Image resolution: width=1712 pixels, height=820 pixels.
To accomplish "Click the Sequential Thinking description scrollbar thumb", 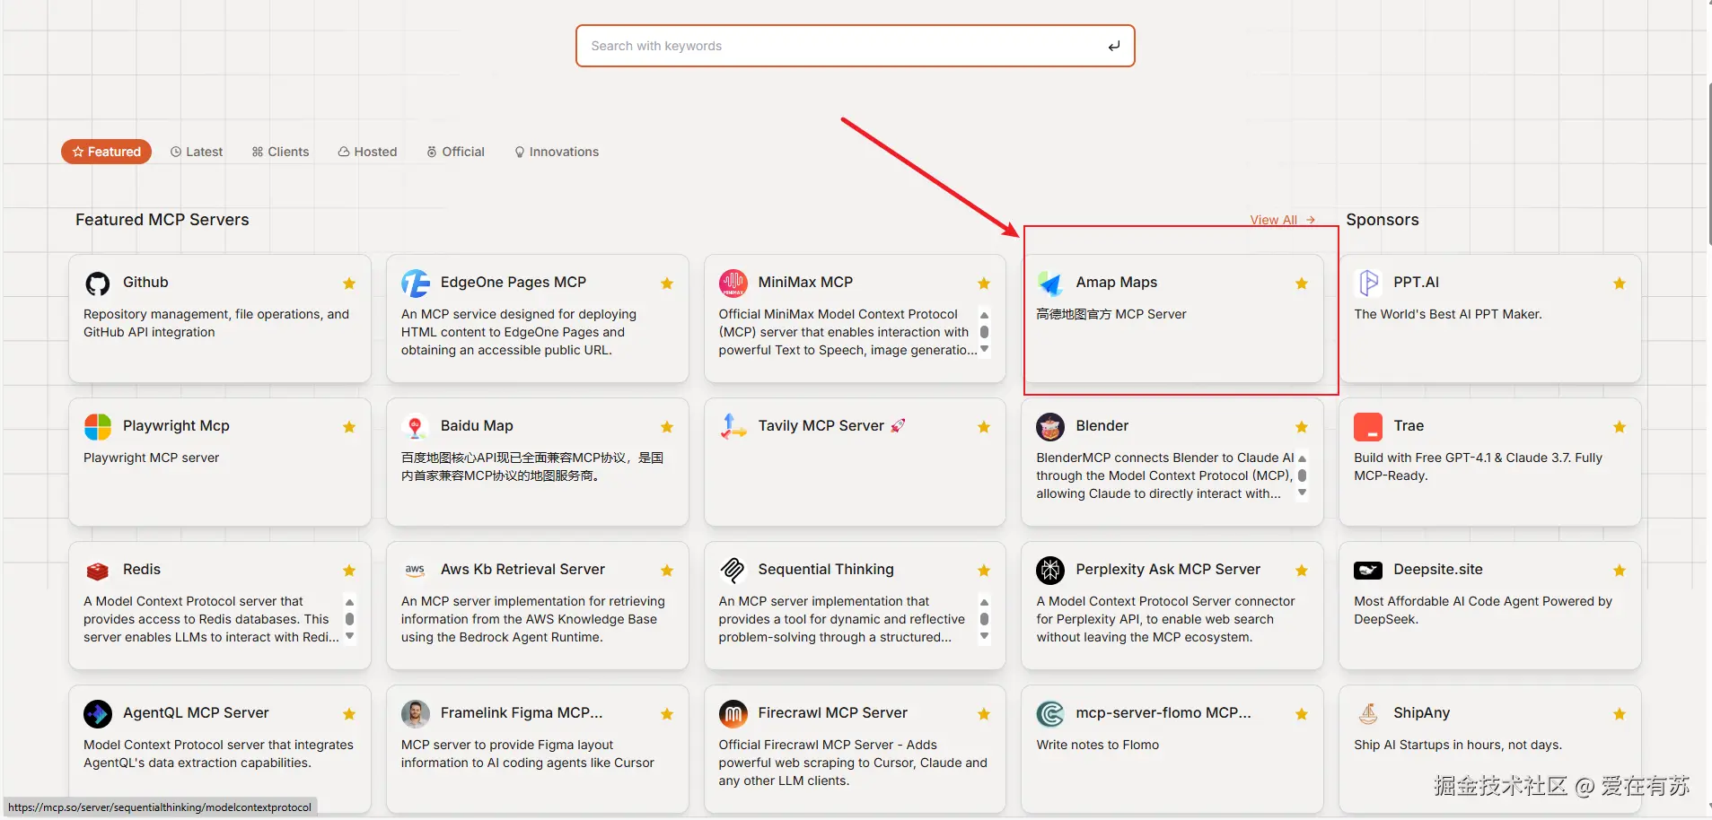I will pyautogui.click(x=985, y=619).
